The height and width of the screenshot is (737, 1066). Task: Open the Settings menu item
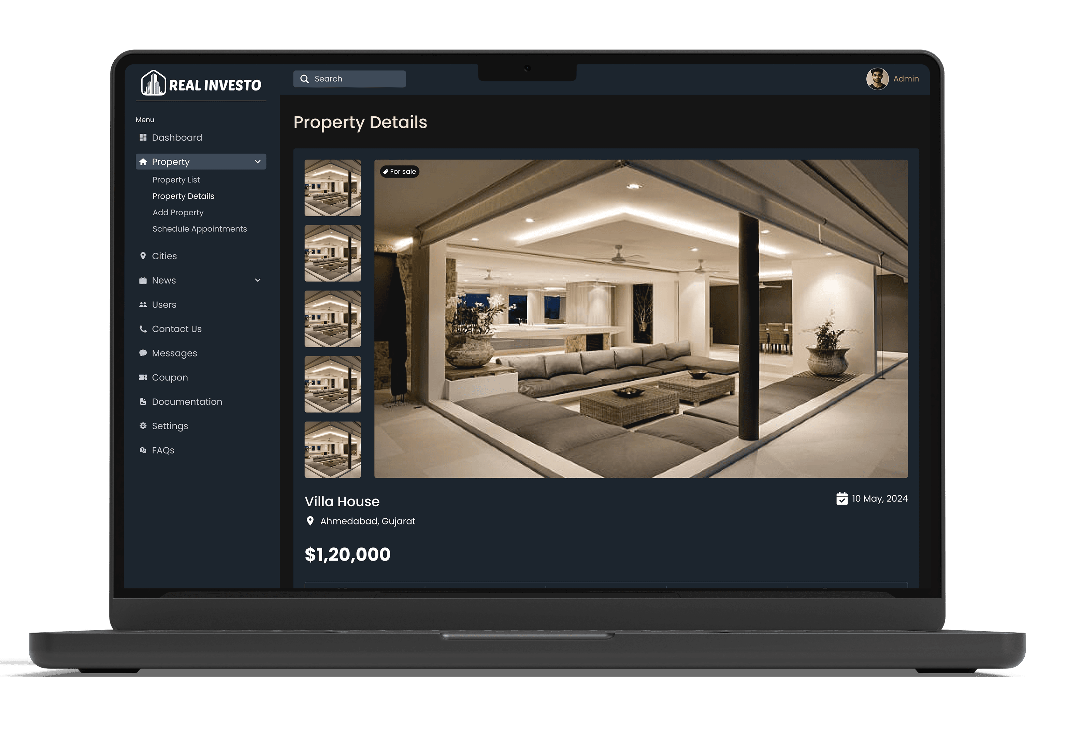click(170, 426)
